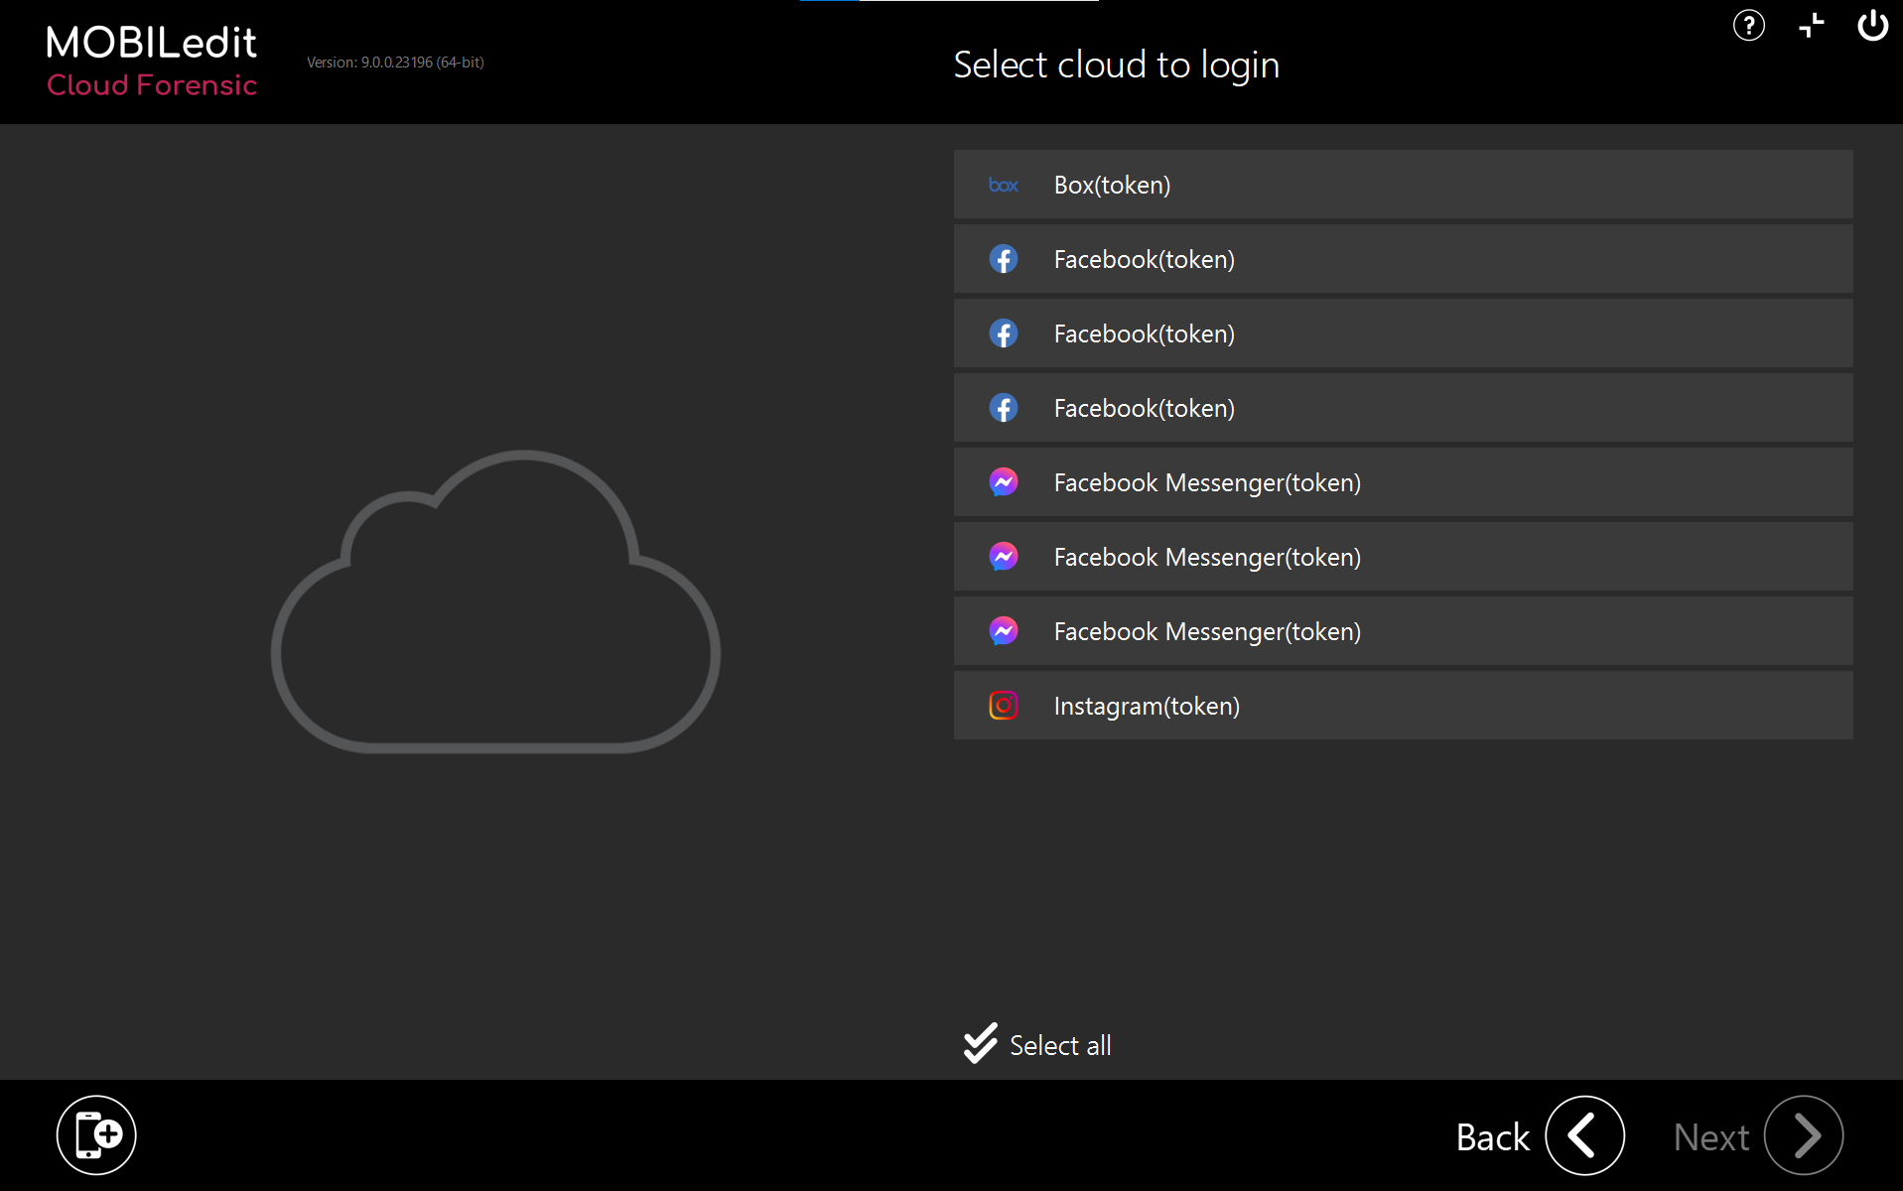Click the Box cloud service icon
Viewport: 1903px width, 1191px height.
click(x=1003, y=185)
